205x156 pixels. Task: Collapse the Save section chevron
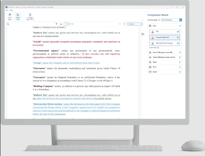(180, 26)
